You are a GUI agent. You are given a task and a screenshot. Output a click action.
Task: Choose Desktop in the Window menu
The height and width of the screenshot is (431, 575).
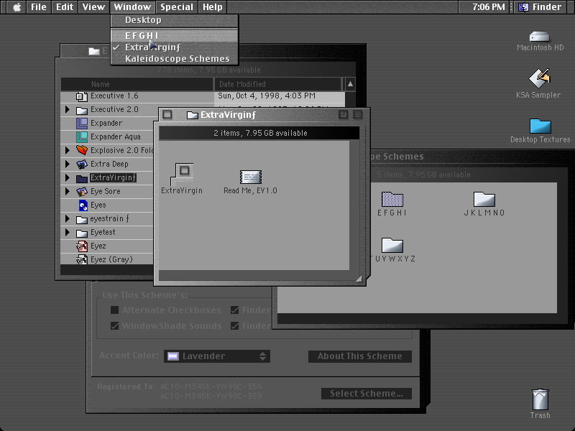[x=175, y=20]
